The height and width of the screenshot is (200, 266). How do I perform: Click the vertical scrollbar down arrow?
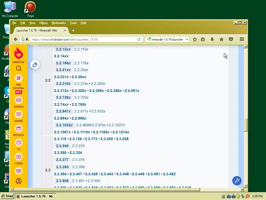pos(245,186)
